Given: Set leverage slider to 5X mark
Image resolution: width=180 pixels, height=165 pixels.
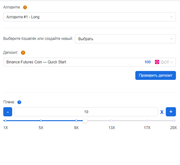Looking at the screenshot, I should click(x=41, y=121).
